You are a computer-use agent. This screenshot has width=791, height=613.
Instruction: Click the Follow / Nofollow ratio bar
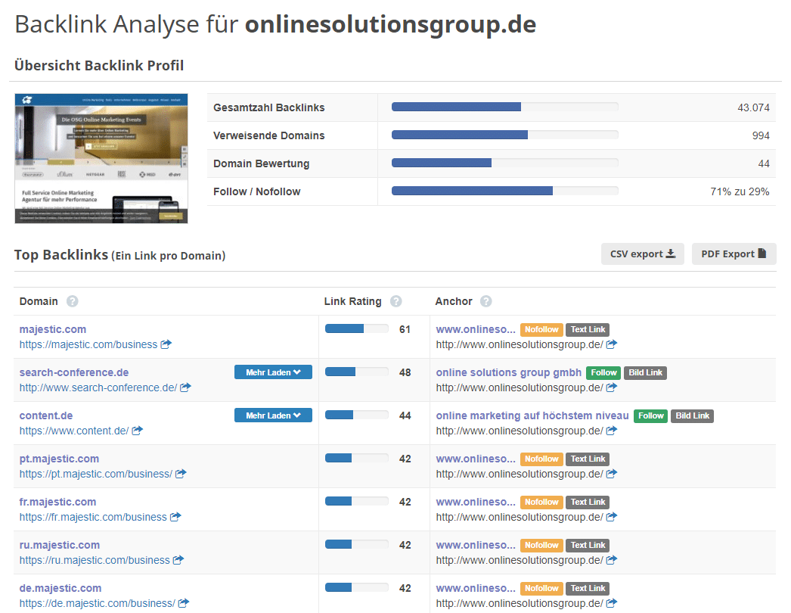point(505,191)
